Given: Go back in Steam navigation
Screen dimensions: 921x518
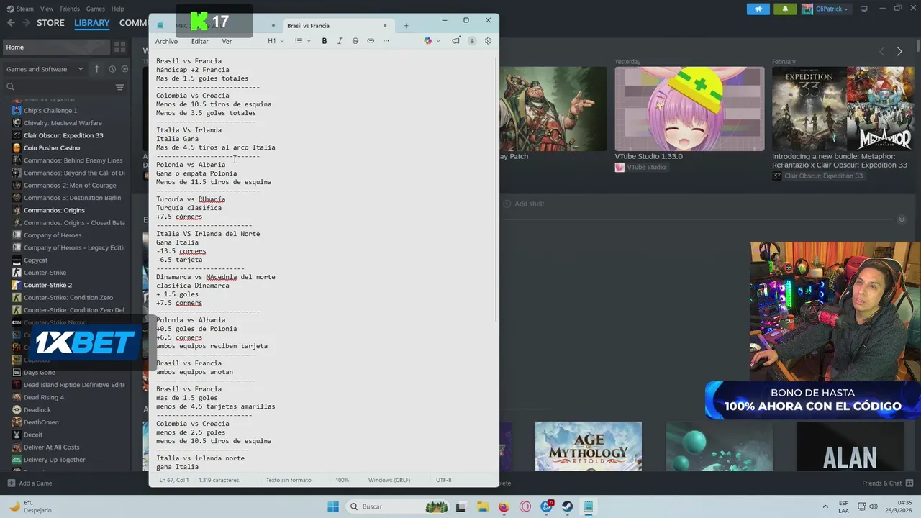Looking at the screenshot, I should [11, 23].
